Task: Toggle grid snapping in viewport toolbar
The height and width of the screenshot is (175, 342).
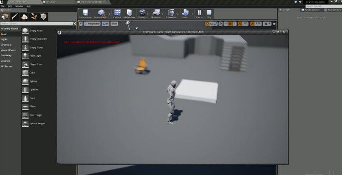Action: [230, 24]
